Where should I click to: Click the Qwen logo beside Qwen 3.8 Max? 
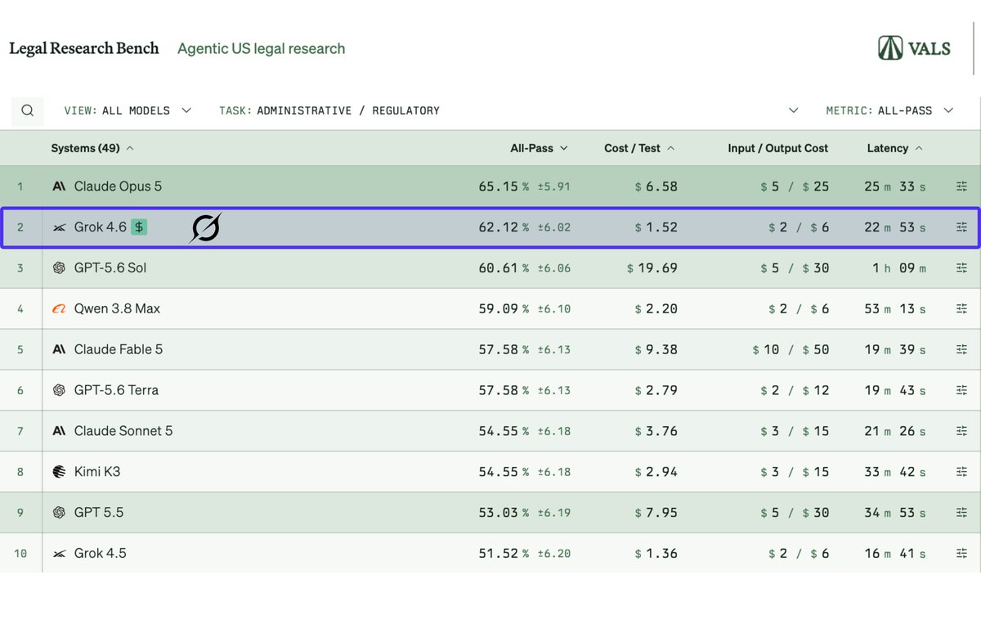(59, 309)
